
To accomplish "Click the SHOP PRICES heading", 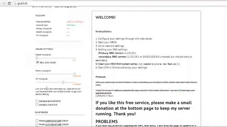I will click(41, 112).
